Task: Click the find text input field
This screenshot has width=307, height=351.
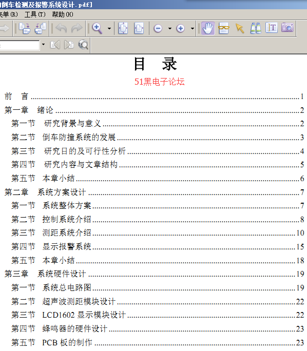Action: point(20,46)
